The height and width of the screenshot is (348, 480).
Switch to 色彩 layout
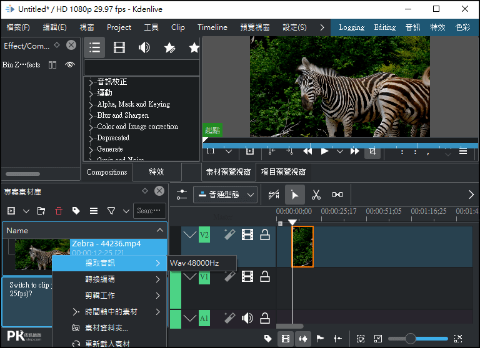462,27
